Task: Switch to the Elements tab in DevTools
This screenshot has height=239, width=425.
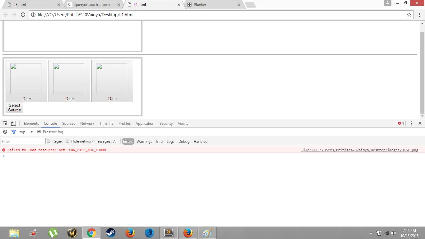Action: click(x=31, y=124)
